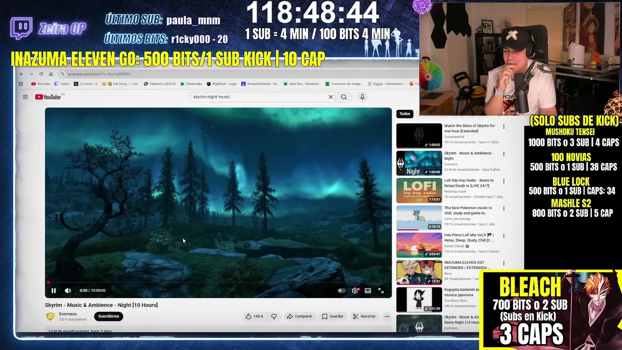The height and width of the screenshot is (350, 622).
Task: Open the Streamlabs bookmark
Action: (191, 84)
